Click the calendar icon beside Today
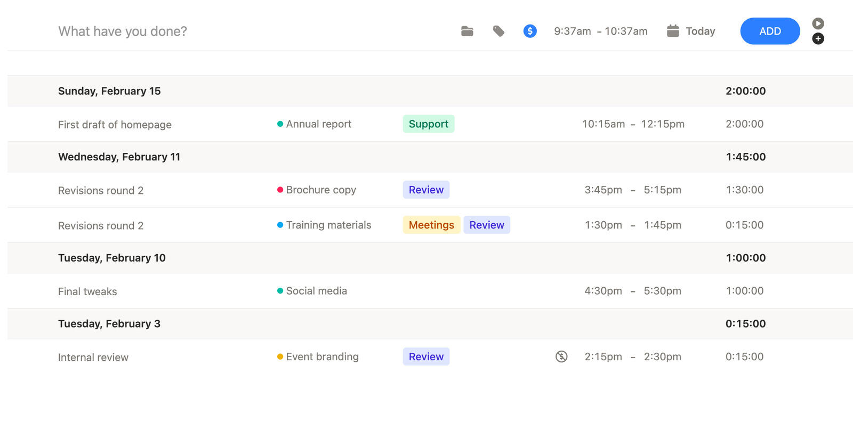Image resolution: width=853 pixels, height=422 pixels. (673, 31)
